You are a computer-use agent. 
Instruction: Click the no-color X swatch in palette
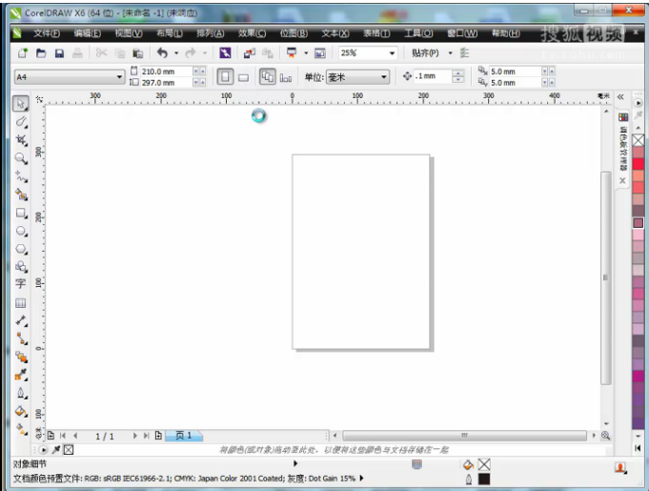(639, 140)
